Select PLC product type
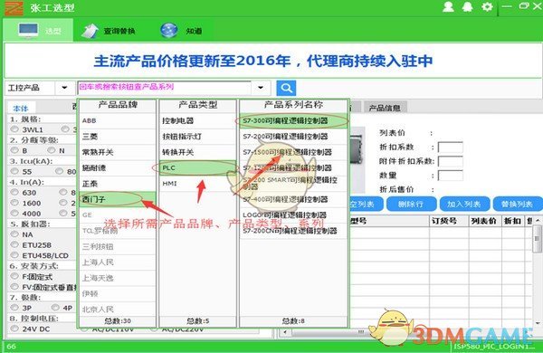 coord(197,168)
